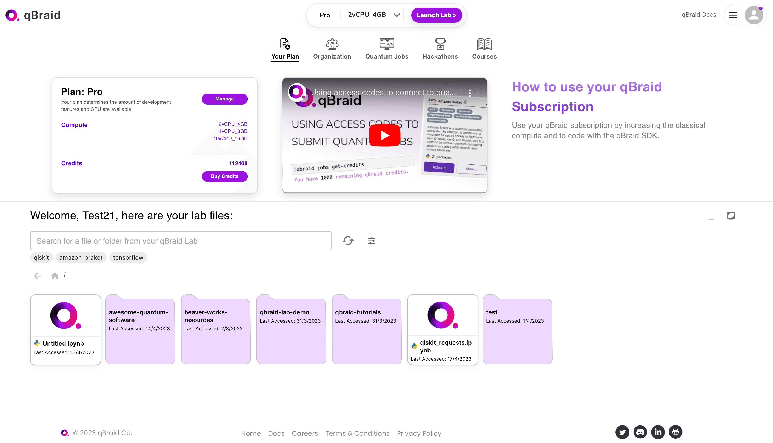Click the user profile avatar
Viewport: 773px width, 443px height.
(x=754, y=15)
